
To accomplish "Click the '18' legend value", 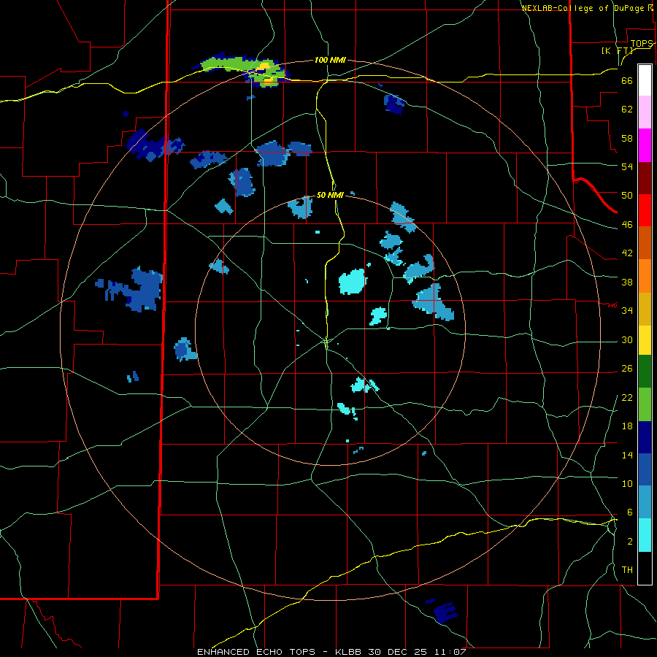I will pyautogui.click(x=627, y=426).
